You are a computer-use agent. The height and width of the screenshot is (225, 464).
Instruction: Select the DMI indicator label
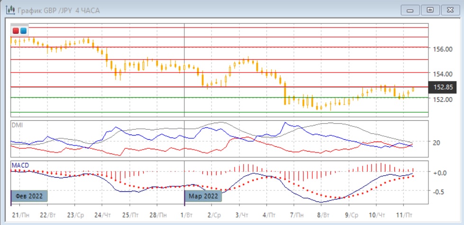(17, 125)
